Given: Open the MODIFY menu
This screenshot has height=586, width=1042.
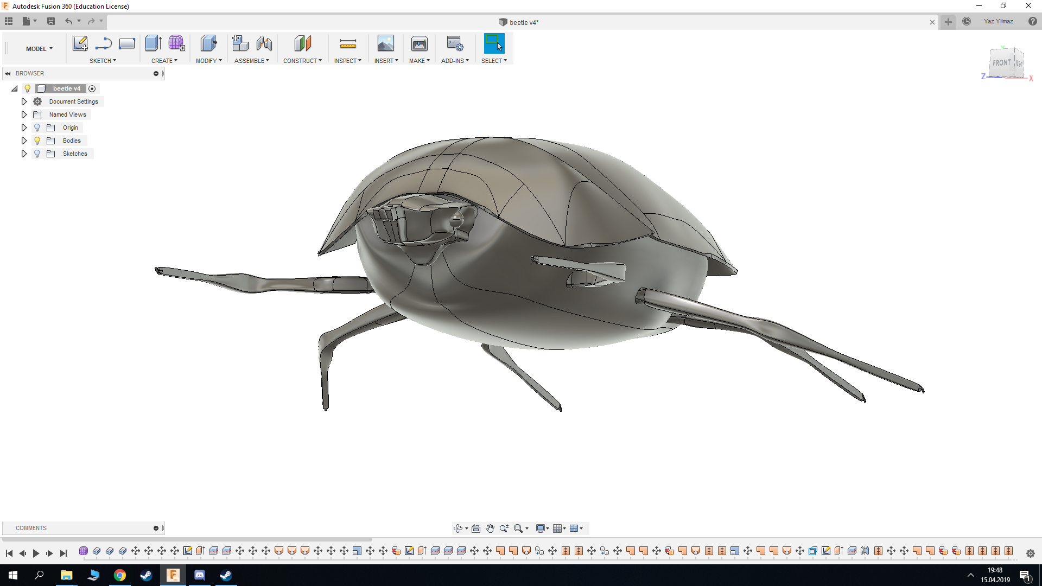Looking at the screenshot, I should click(208, 61).
